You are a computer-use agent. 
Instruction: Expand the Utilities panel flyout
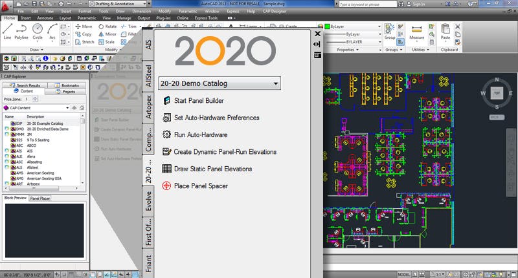click(x=420, y=50)
